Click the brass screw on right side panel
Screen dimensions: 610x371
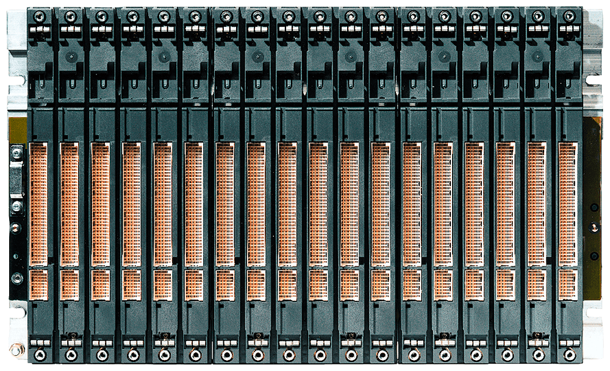click(593, 227)
